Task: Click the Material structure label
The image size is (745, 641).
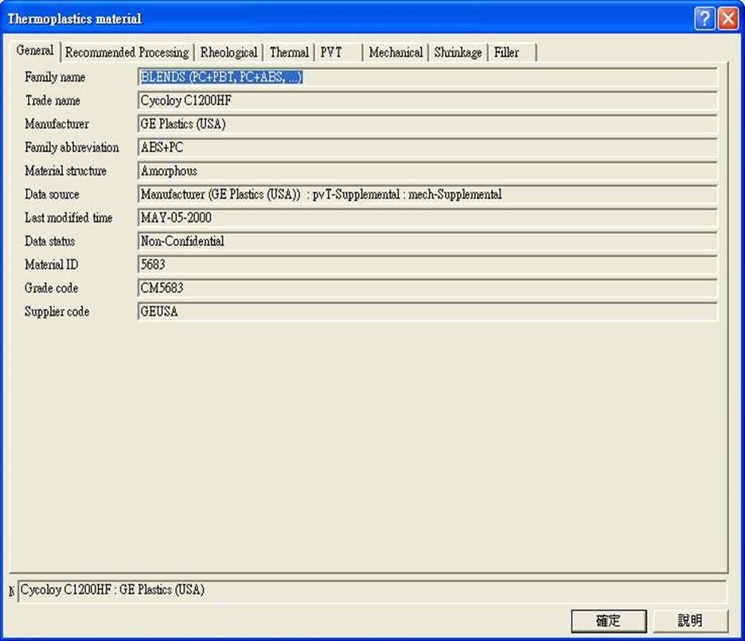Action: pyautogui.click(x=65, y=171)
